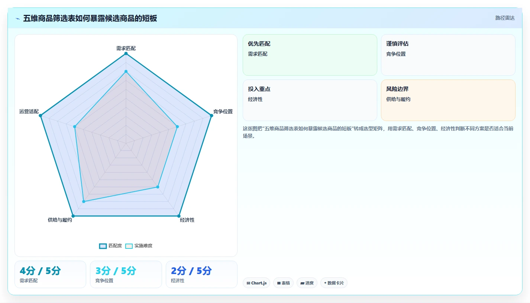Click 供给与履约 text in 风险边界 card

(398, 99)
